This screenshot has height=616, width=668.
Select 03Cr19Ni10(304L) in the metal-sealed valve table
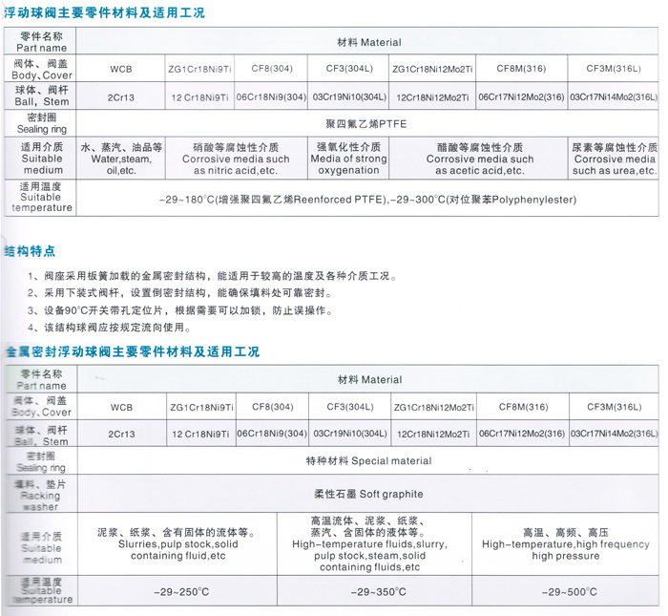(350, 434)
